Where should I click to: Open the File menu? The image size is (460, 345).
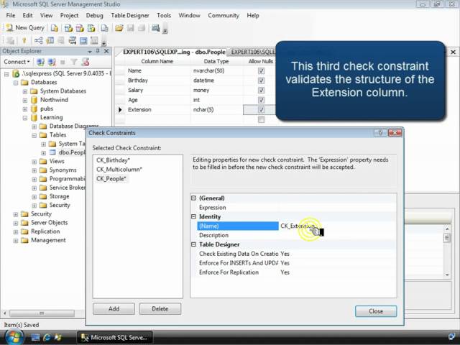tap(11, 16)
